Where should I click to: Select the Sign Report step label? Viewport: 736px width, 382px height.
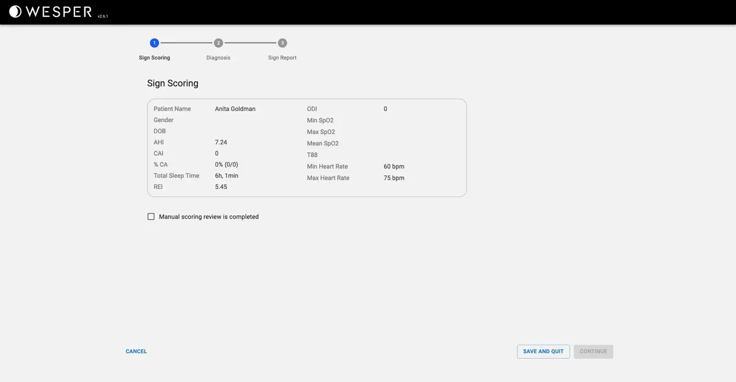coord(283,56)
